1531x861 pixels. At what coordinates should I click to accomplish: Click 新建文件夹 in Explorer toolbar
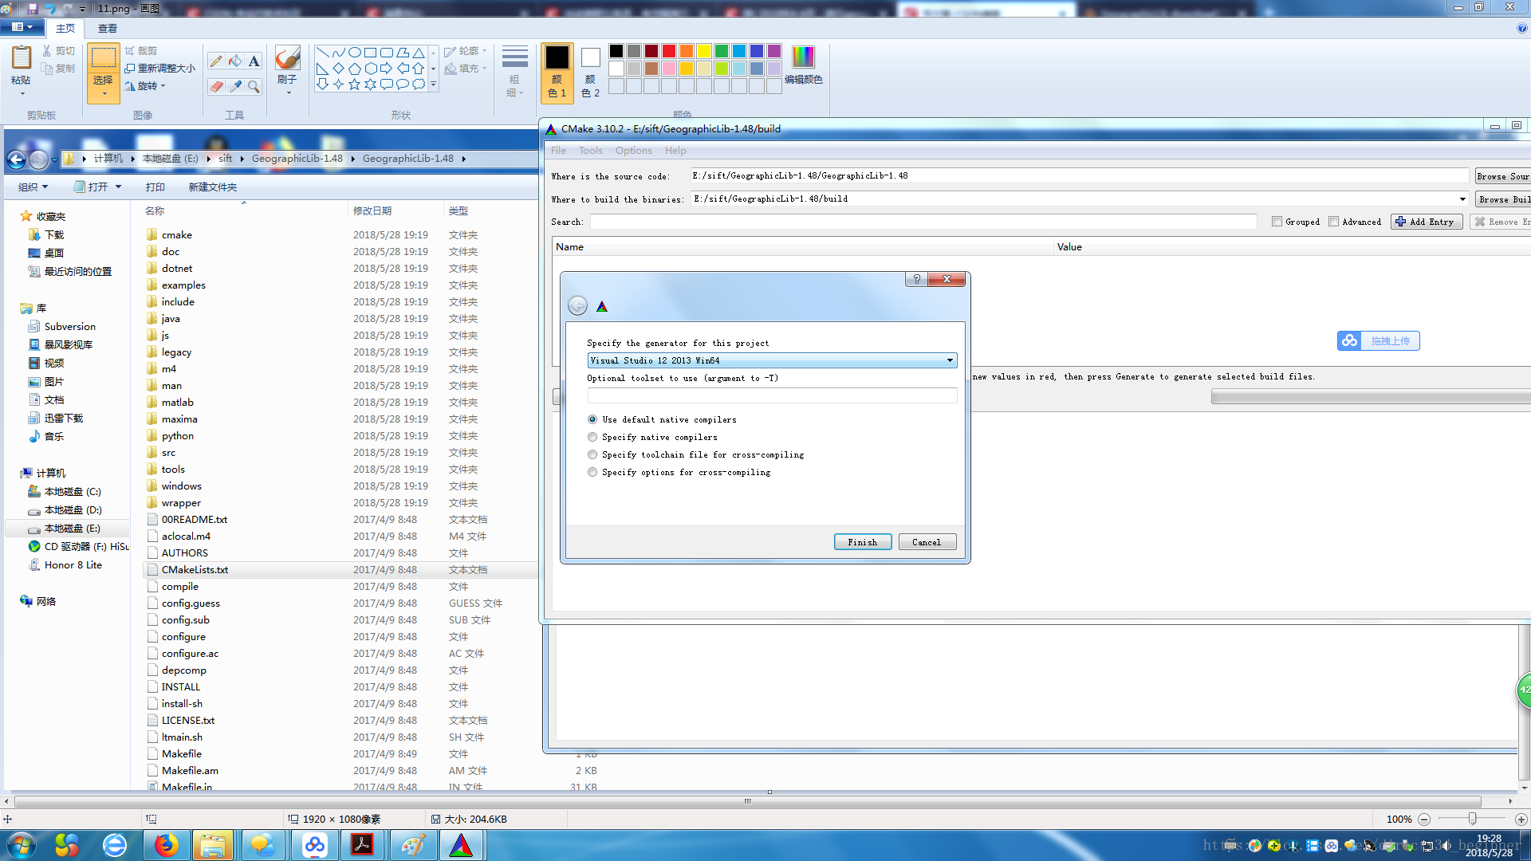click(x=212, y=187)
